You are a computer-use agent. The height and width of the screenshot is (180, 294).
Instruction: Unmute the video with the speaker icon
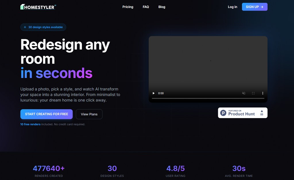click(x=243, y=93)
